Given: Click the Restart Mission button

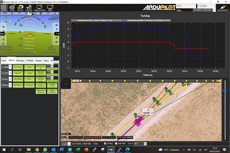Looking at the screenshot, I should (41, 73).
